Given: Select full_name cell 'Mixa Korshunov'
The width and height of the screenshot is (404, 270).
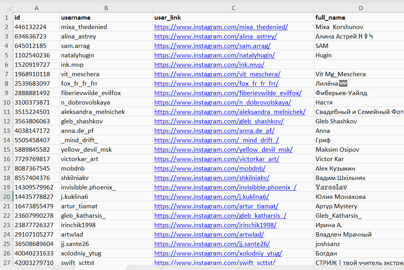Looking at the screenshot, I should point(359,27).
